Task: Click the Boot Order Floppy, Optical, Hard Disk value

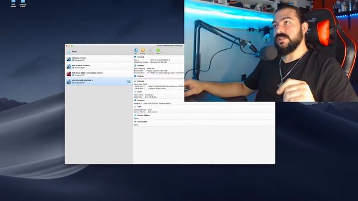Action: pos(157,71)
